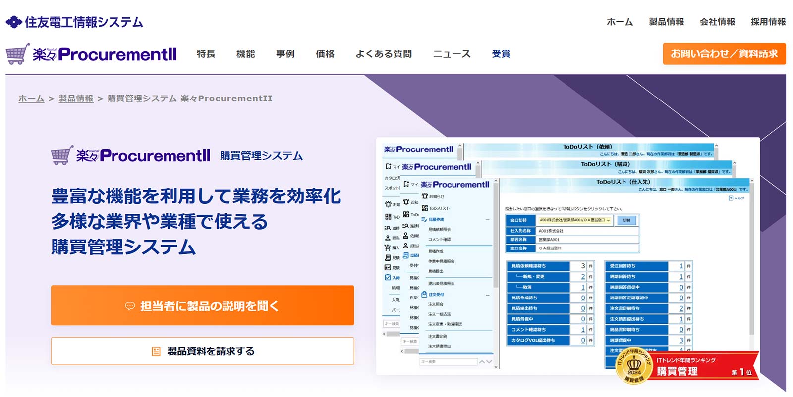Click the front sidebar キー検索 input field
793x397 pixels.
[x=449, y=362]
